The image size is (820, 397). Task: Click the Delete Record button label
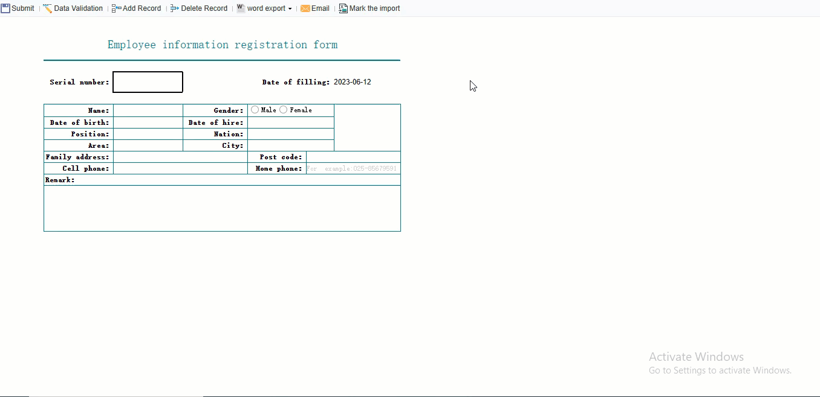pos(204,8)
